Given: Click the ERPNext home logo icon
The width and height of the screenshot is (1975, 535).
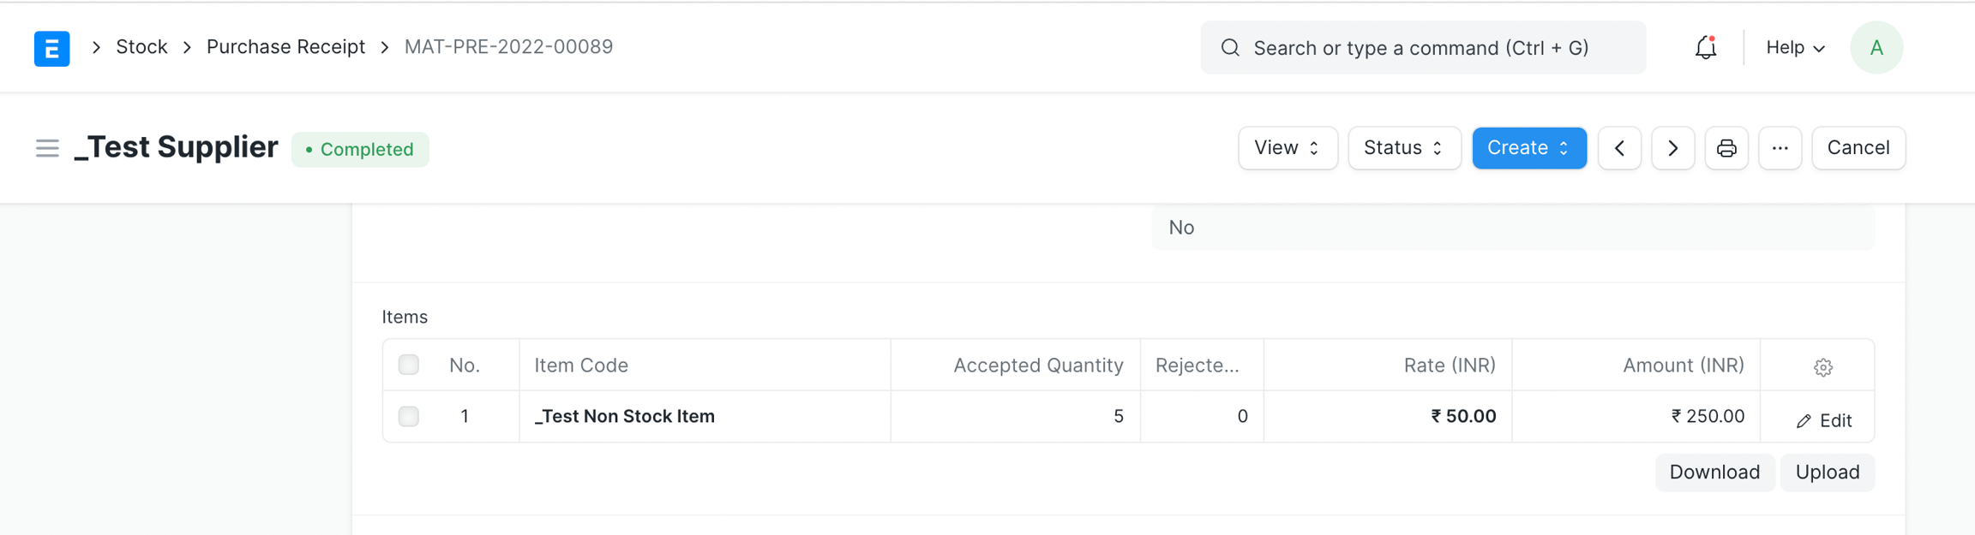Looking at the screenshot, I should (51, 48).
